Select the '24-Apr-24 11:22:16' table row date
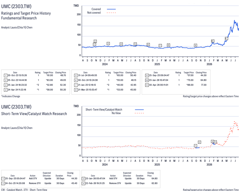Screen dimensions: 240x191 (x=17, y=90)
